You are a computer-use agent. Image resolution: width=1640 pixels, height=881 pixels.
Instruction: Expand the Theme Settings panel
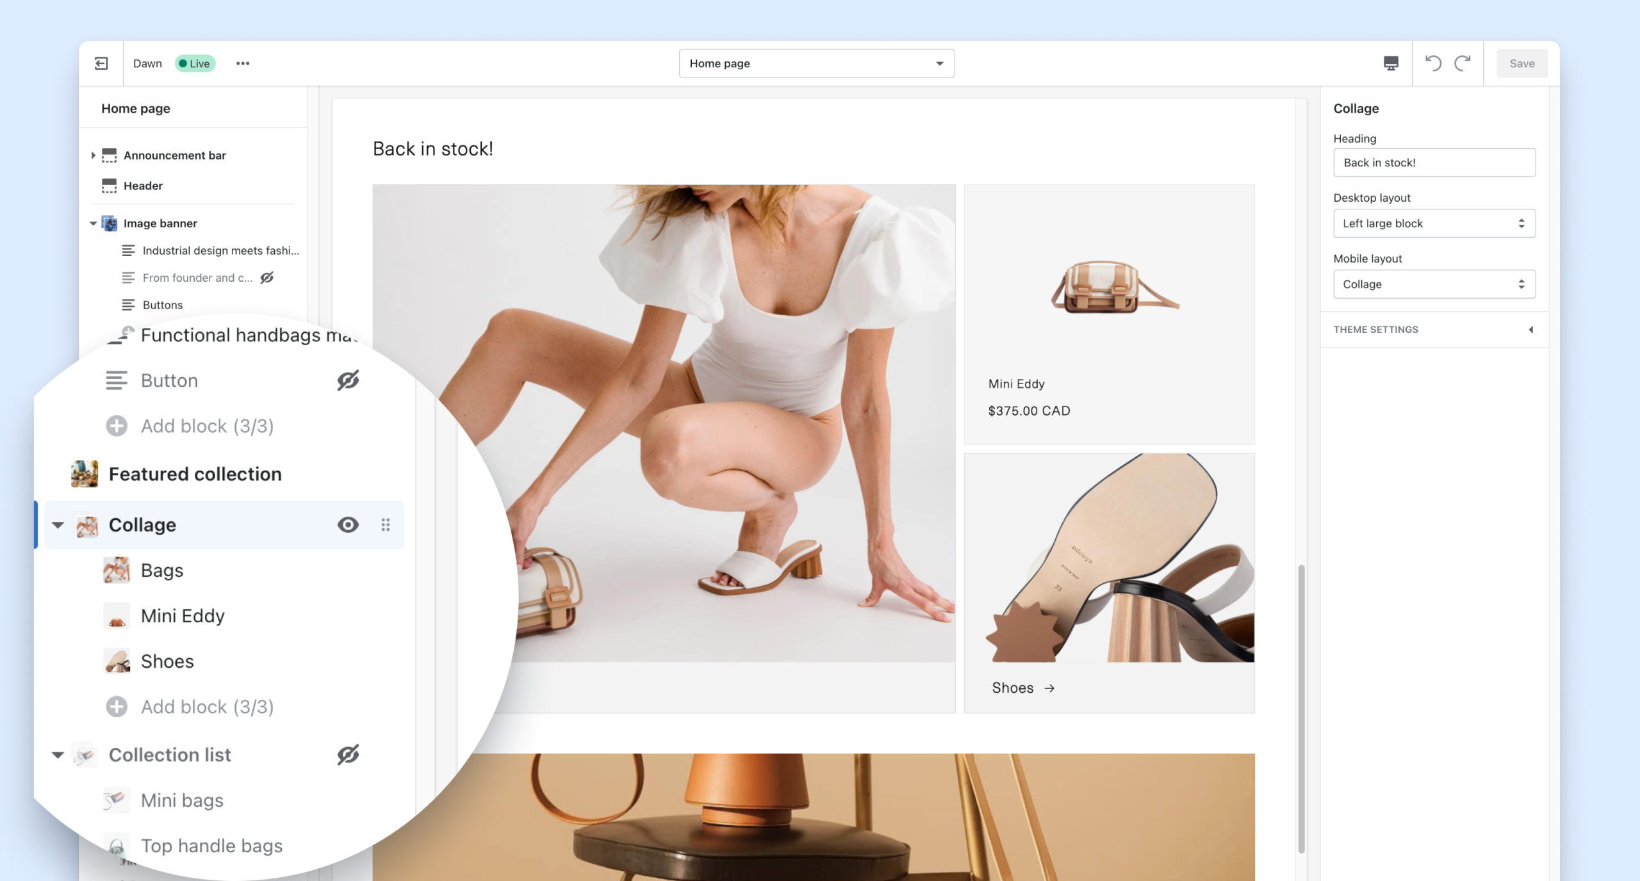(1531, 329)
